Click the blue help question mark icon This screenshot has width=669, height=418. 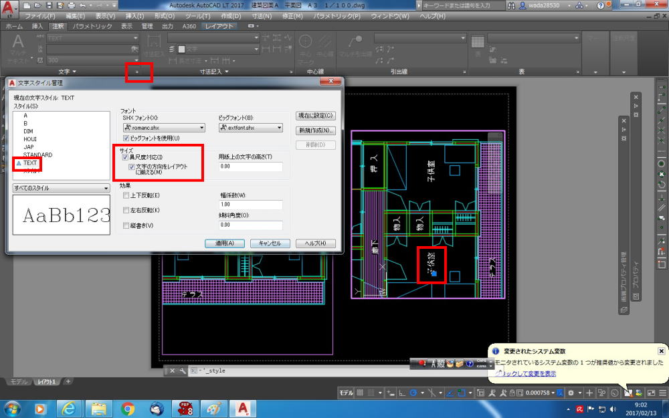click(x=600, y=5)
